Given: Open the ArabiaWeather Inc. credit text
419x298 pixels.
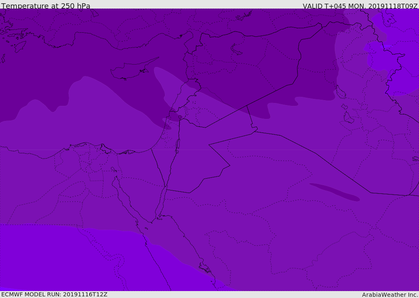Looking at the screenshot, I should [x=390, y=294].
